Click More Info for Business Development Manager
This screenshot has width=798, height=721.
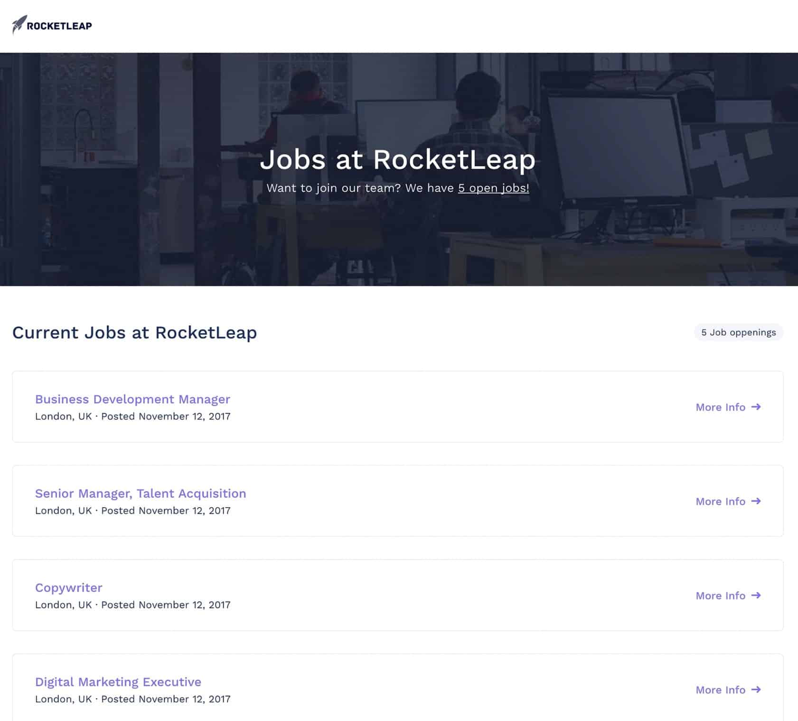point(728,407)
